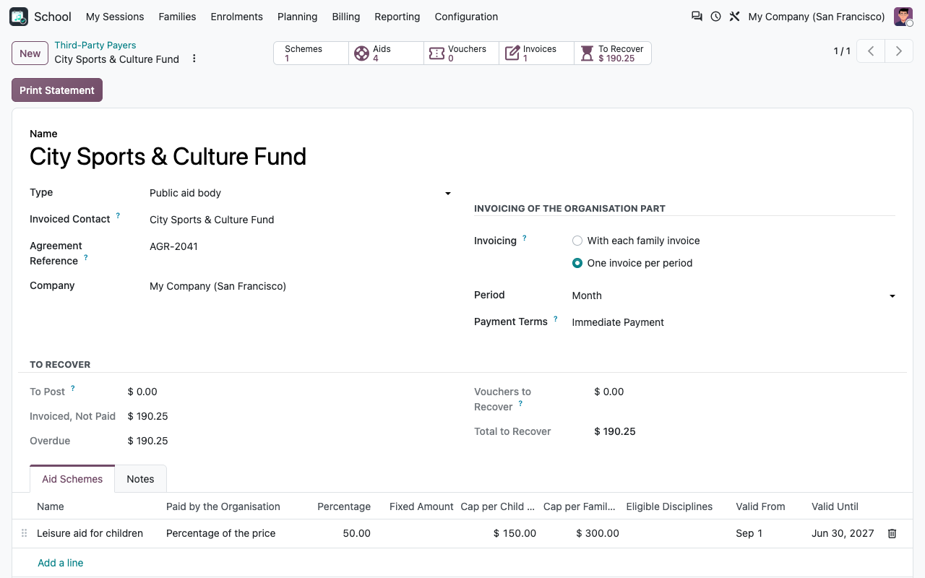
Task: Open the Type dropdown
Action: pos(301,193)
